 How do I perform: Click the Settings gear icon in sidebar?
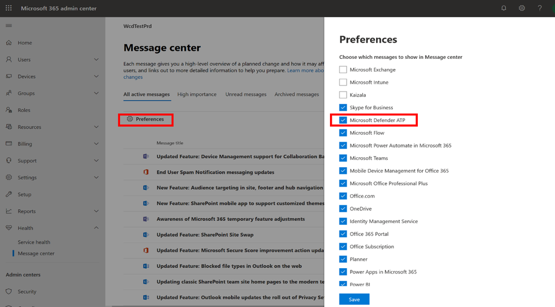pyautogui.click(x=9, y=177)
